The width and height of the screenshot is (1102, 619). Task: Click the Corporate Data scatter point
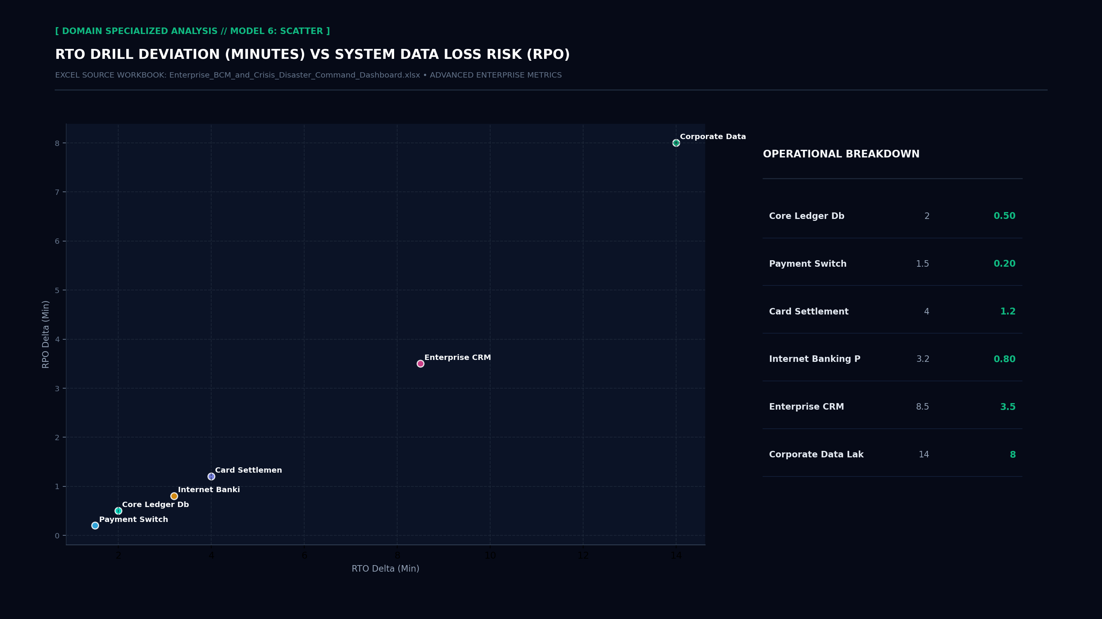coord(676,143)
